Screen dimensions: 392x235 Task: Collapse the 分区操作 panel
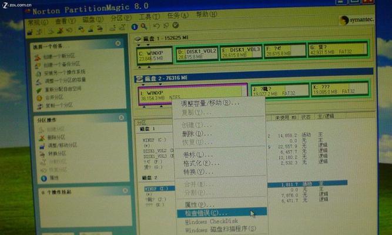[x=121, y=117]
